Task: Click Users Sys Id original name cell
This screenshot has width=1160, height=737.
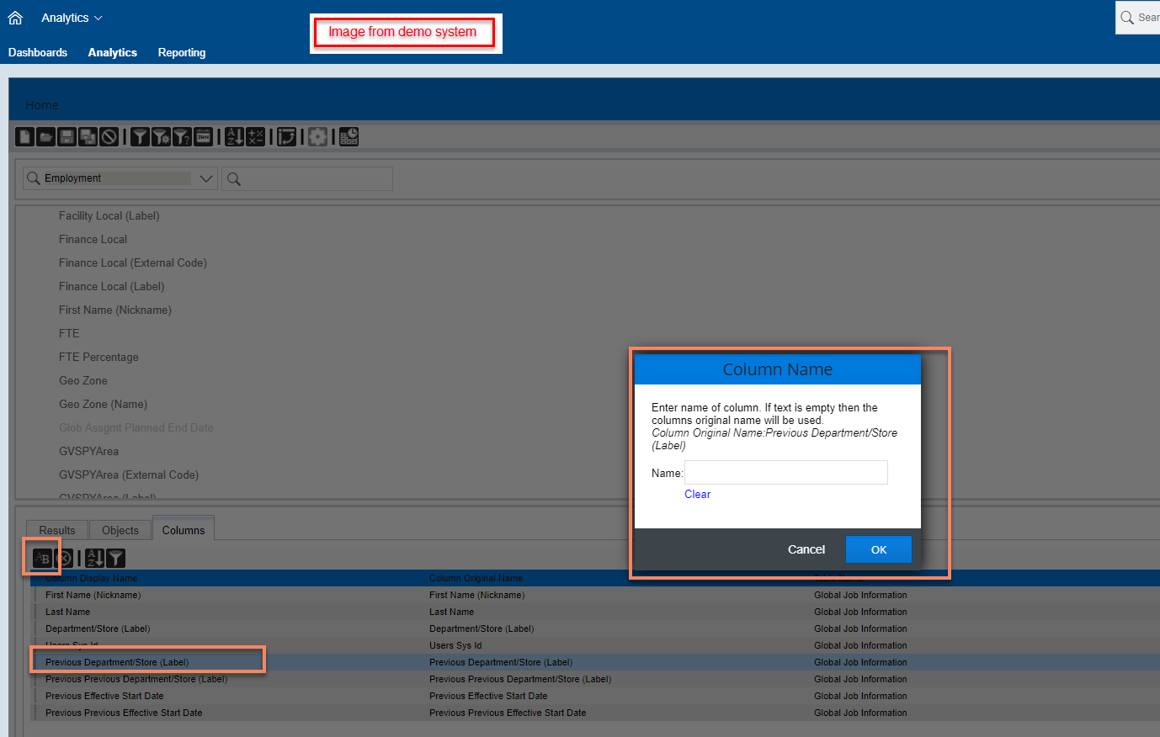Action: (455, 645)
